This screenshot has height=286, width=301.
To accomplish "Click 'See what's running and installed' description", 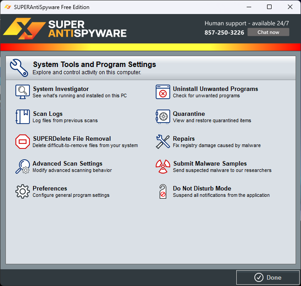I will coord(80,95).
